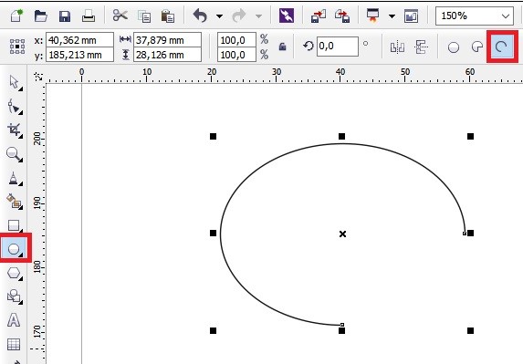
Task: Click the top-center selection handle
Action: pos(341,136)
